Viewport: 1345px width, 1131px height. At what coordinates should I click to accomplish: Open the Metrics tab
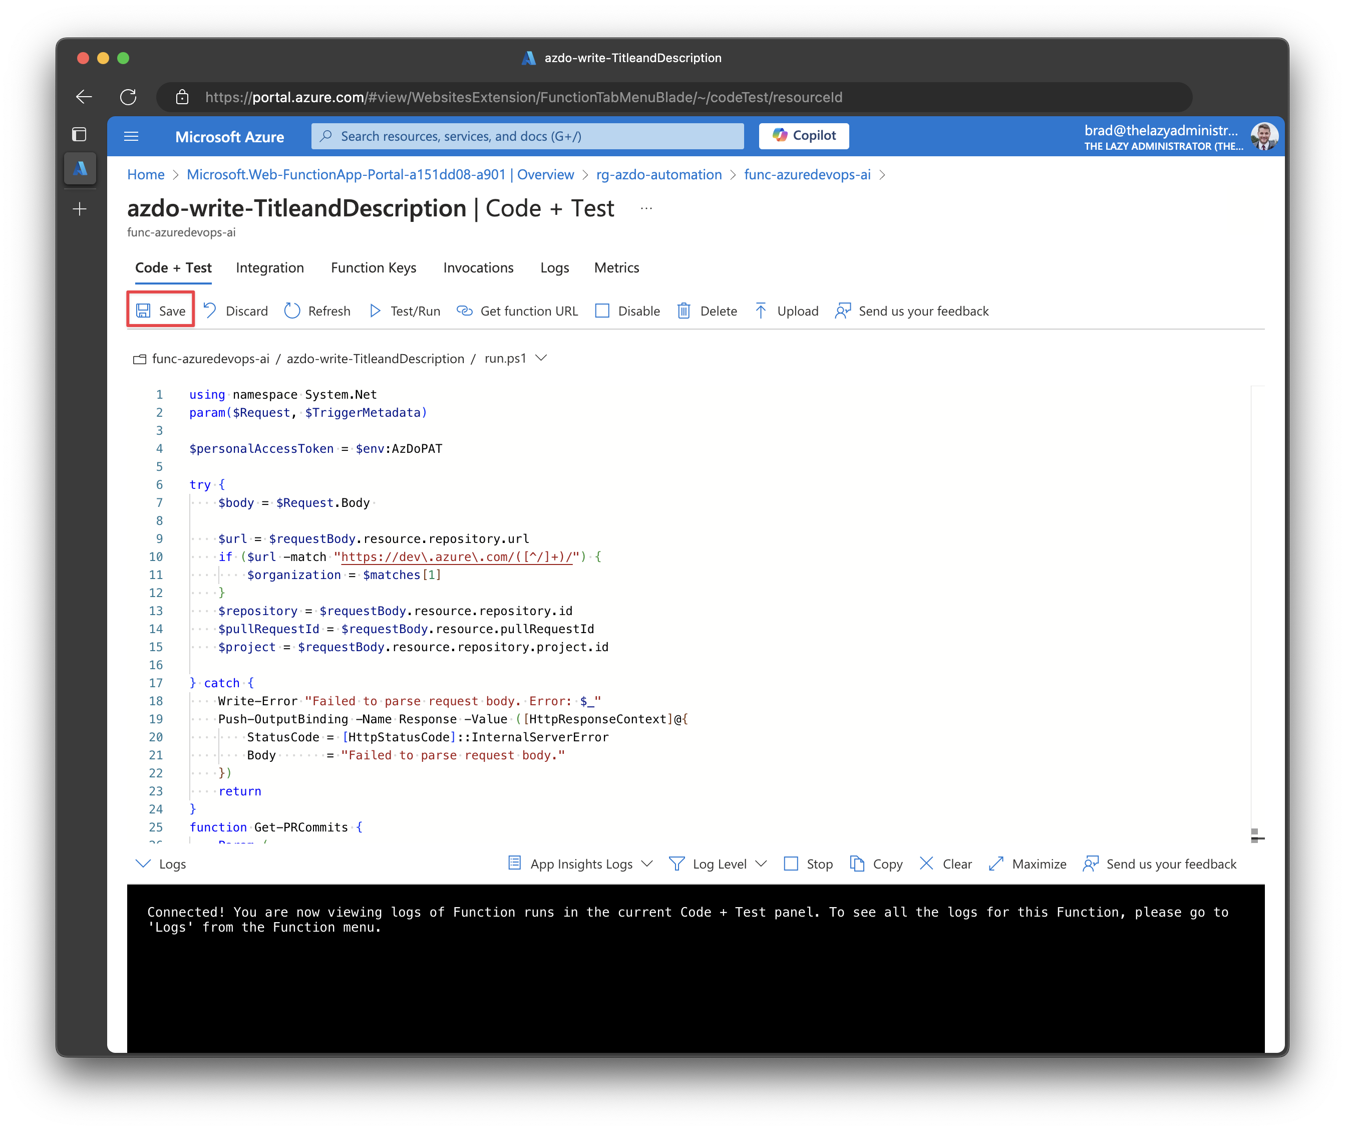point(617,267)
